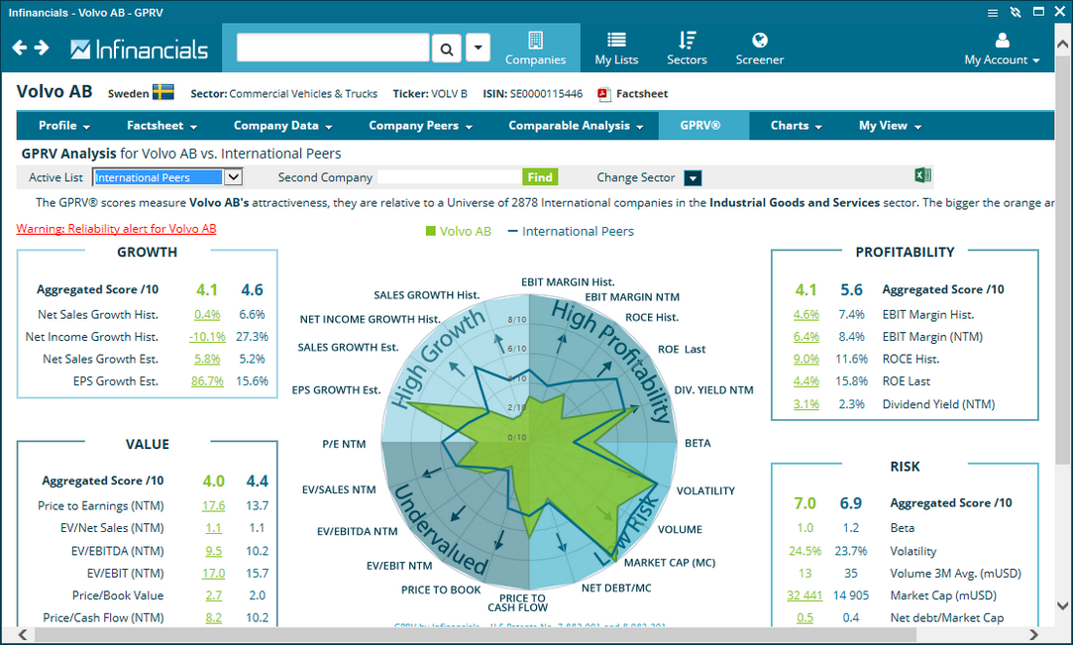Image resolution: width=1073 pixels, height=645 pixels.
Task: Expand the Charts menu
Action: pyautogui.click(x=797, y=126)
